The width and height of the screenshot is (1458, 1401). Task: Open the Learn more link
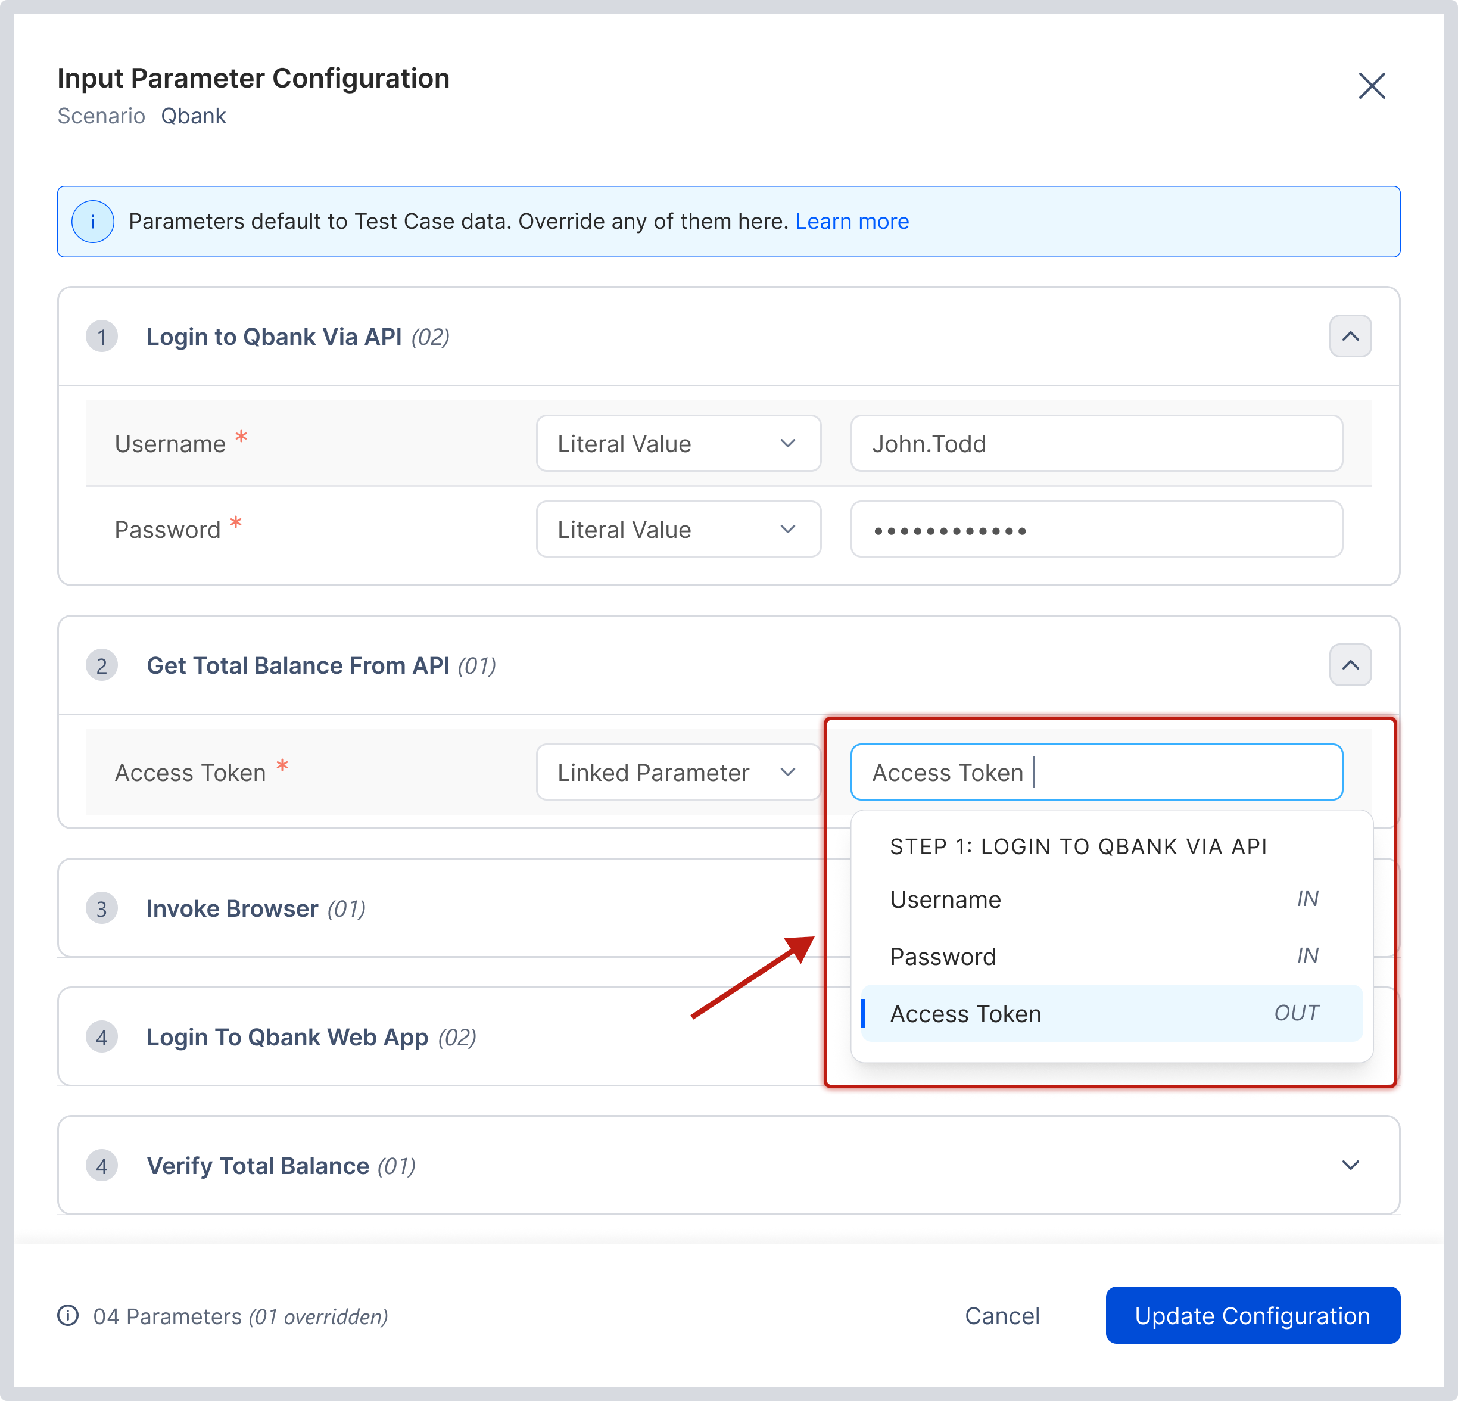tap(852, 222)
